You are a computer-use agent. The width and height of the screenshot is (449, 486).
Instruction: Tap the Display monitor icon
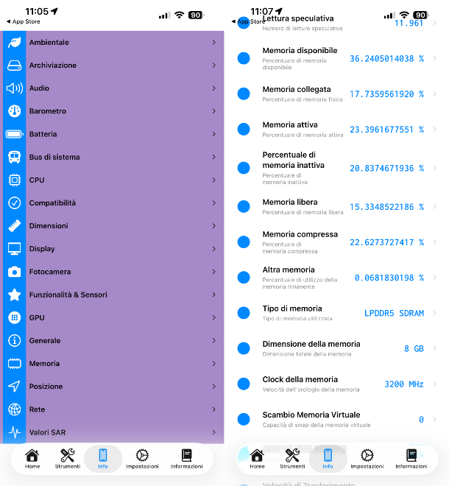[x=14, y=249]
